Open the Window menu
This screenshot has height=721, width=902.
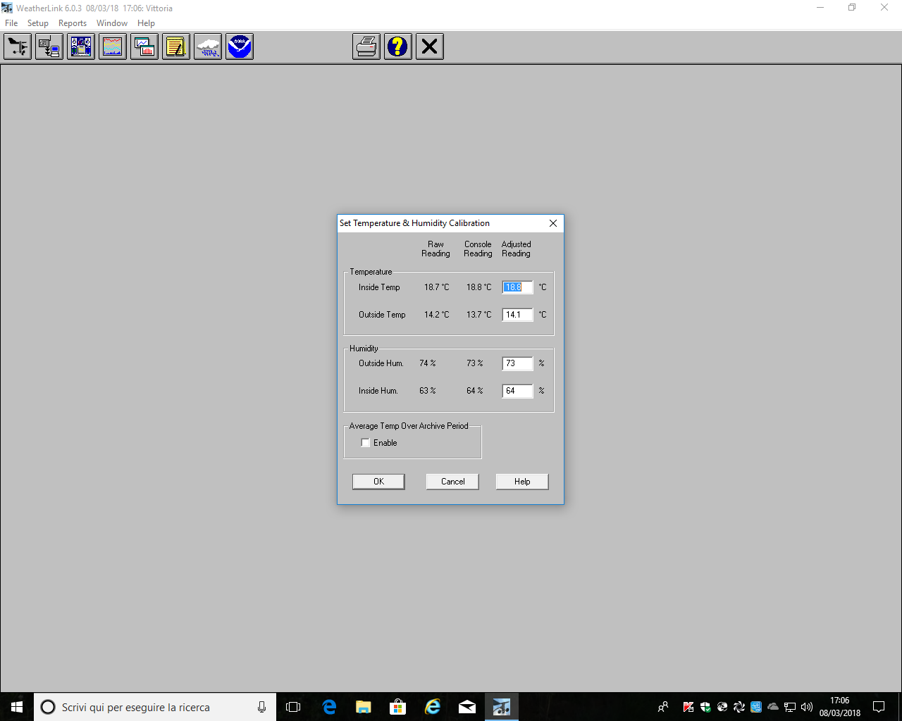click(112, 23)
